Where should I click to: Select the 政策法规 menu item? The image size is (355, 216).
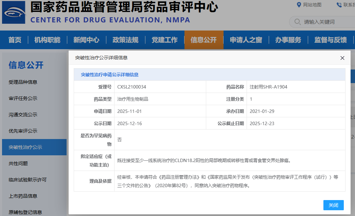pos(125,40)
